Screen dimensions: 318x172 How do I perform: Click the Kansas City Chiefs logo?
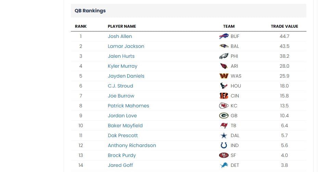coord(224,106)
